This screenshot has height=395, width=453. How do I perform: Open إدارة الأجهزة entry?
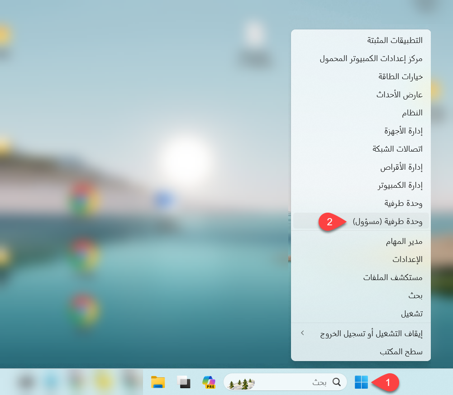361,131
